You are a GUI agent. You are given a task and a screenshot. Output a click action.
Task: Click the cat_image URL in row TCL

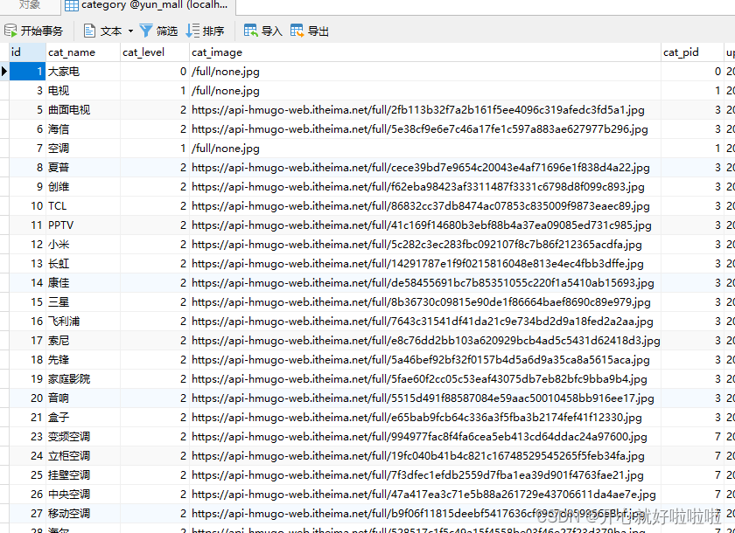(x=421, y=205)
